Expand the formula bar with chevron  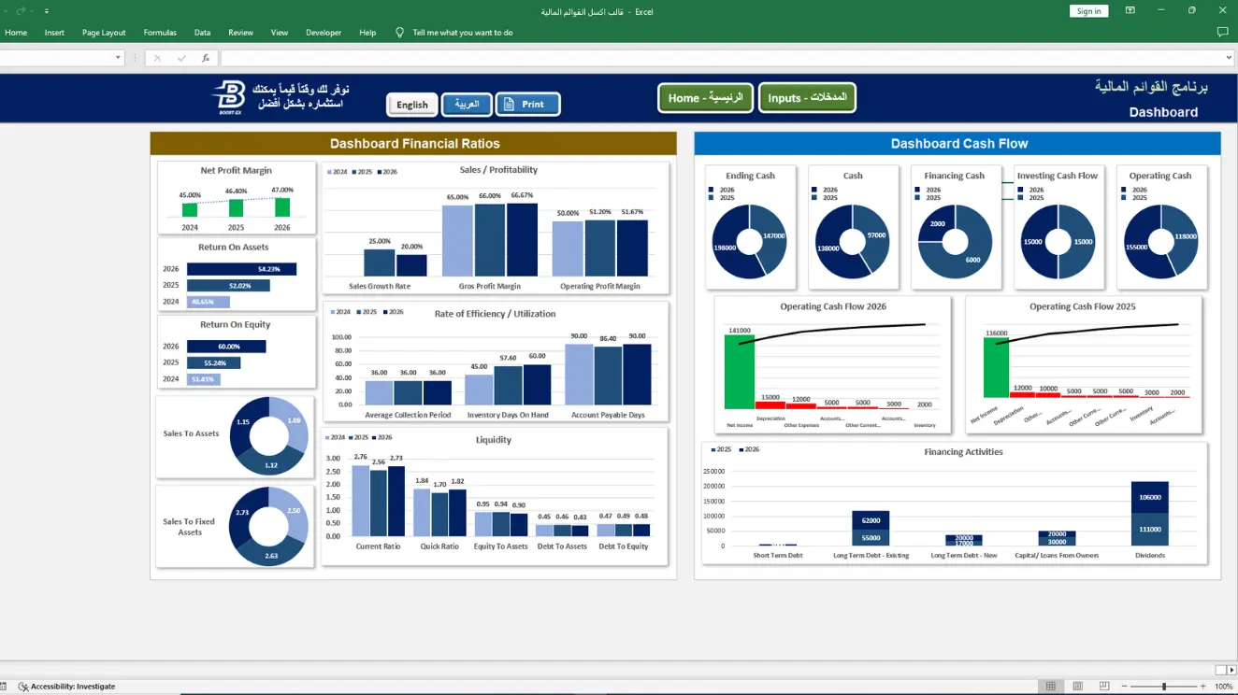click(1228, 58)
